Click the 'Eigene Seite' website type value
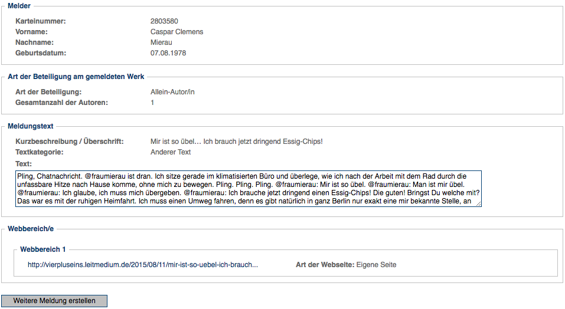Screen dimensions: 565x309 pos(376,265)
